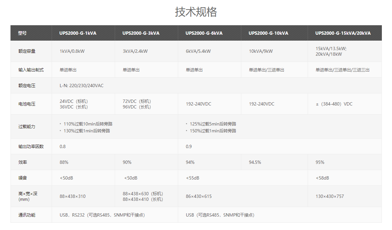Click the UPS2000-G-3kVA column header

[x=146, y=33]
